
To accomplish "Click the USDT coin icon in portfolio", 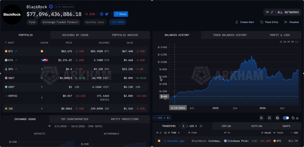I will [6, 87].
